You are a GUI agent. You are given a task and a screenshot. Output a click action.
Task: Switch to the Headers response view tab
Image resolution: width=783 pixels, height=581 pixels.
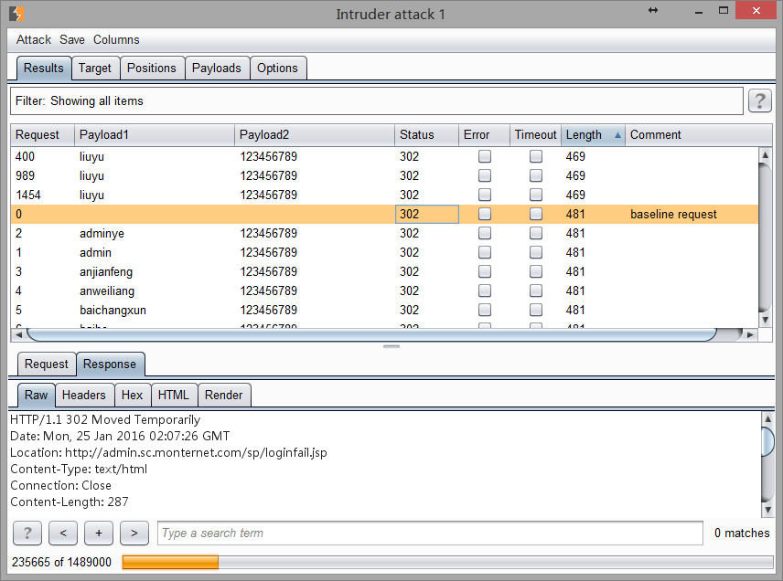pyautogui.click(x=83, y=396)
